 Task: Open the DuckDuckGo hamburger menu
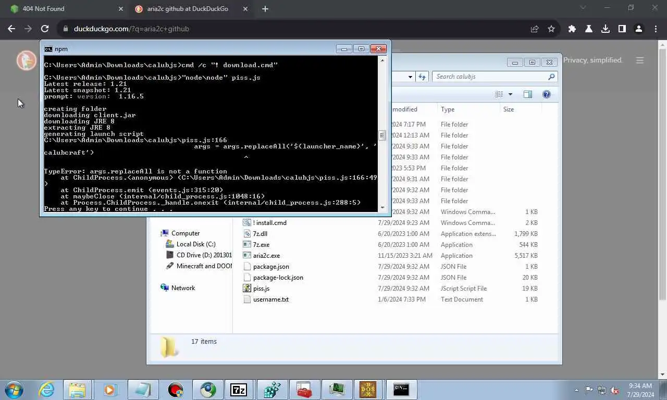coord(640,60)
